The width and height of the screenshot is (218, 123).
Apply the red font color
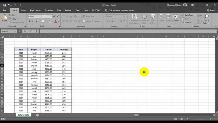(56, 21)
